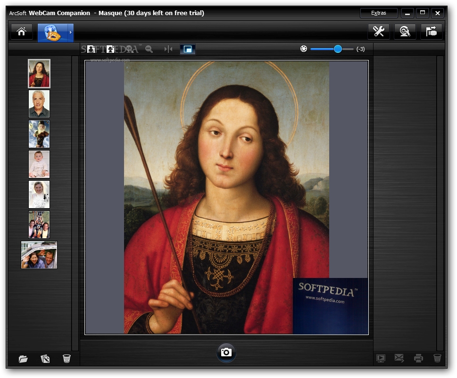Select the person portrait template icon
The height and width of the screenshot is (378, 457).
[91, 49]
